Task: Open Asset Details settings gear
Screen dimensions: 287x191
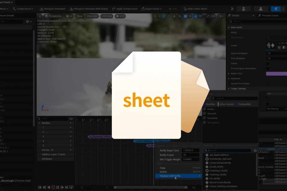Action: click(29, 21)
